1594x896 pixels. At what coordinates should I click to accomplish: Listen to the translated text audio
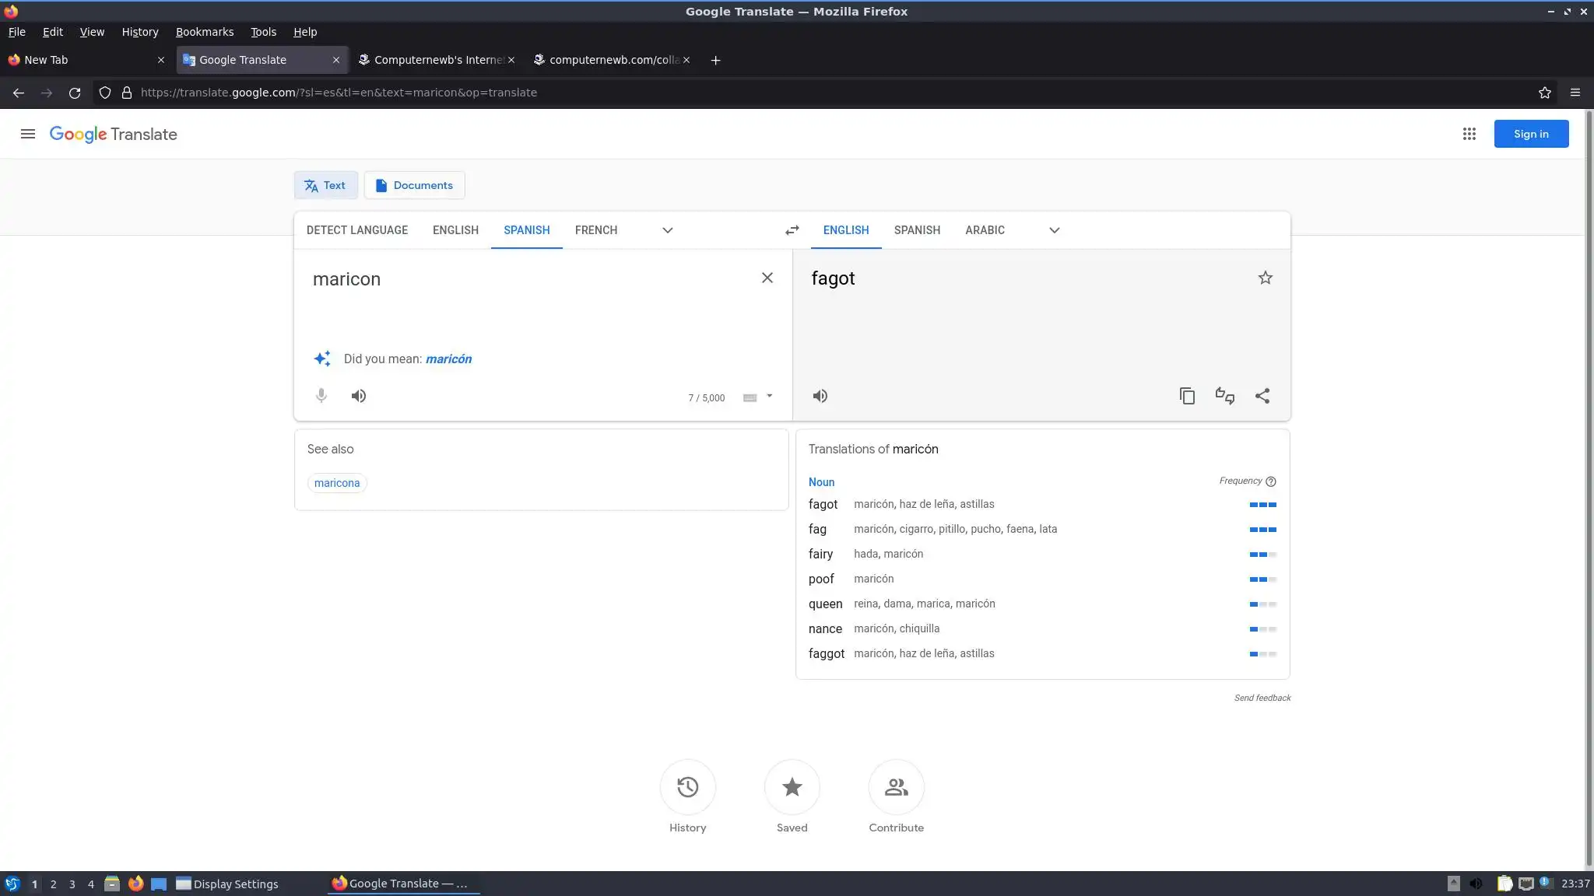coord(820,396)
